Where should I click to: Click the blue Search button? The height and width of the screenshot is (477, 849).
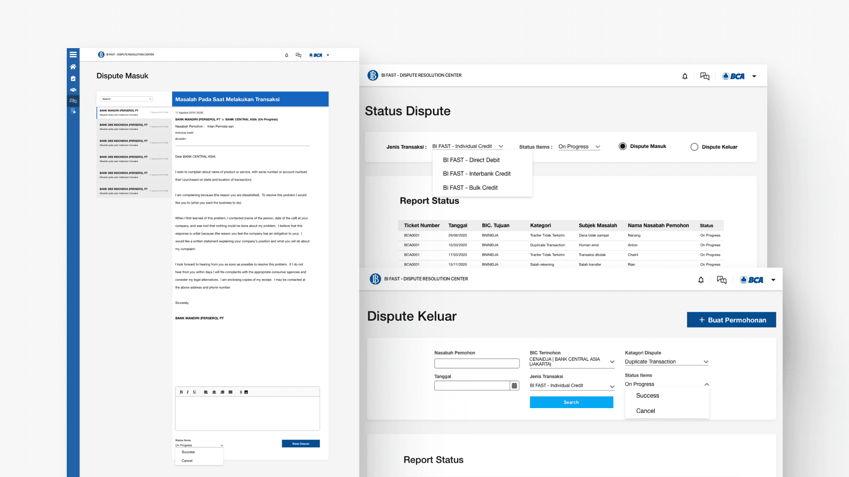571,402
